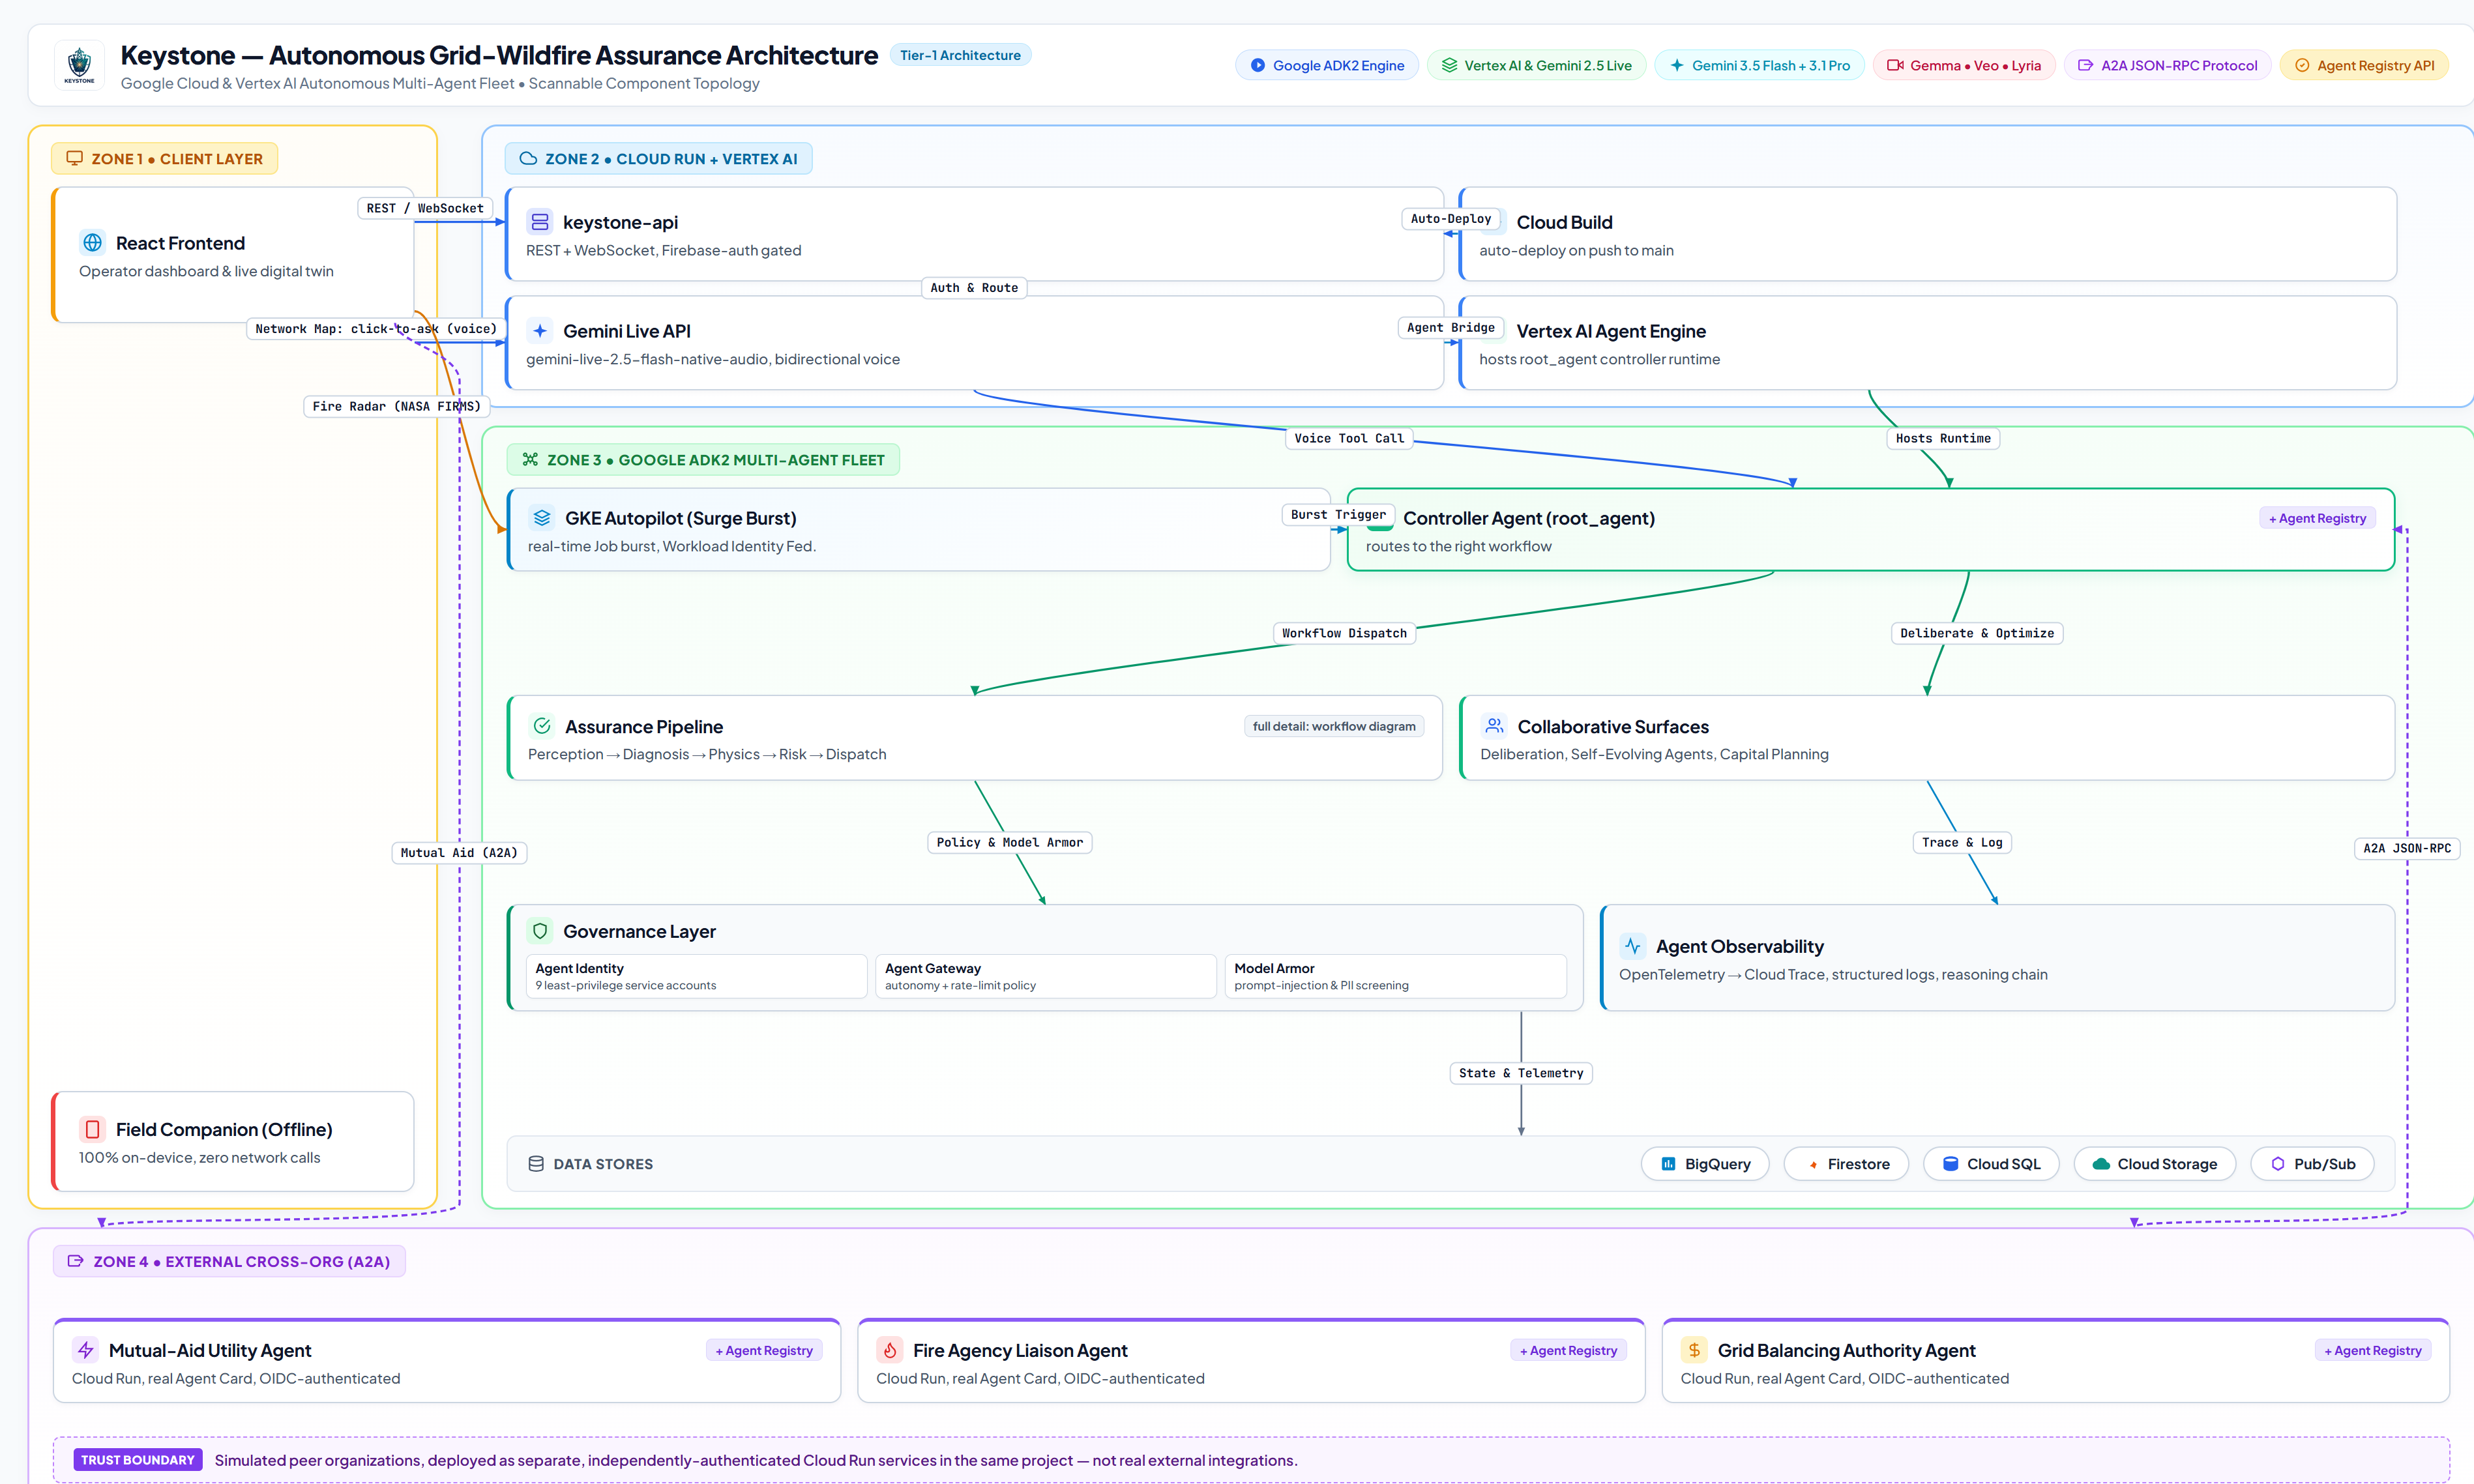Click the Auth & Route edge label

tap(974, 287)
